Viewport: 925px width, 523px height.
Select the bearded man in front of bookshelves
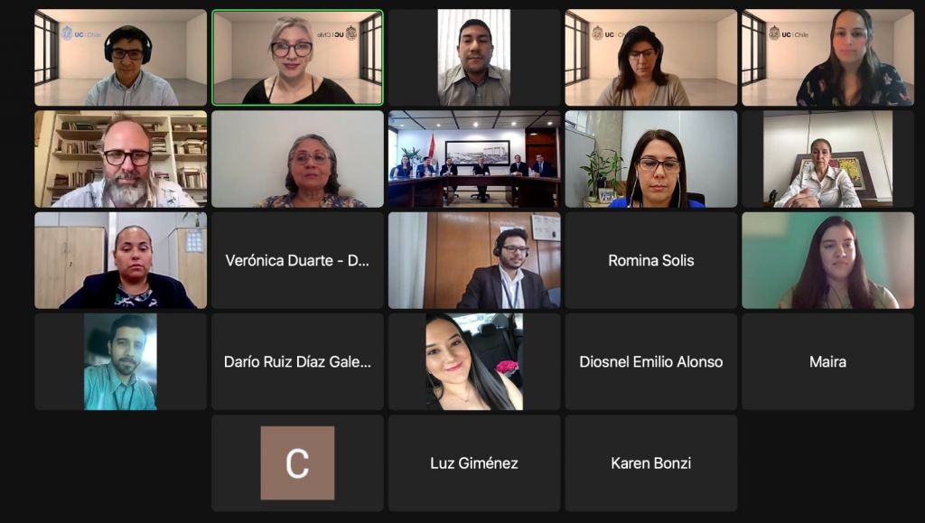point(121,159)
